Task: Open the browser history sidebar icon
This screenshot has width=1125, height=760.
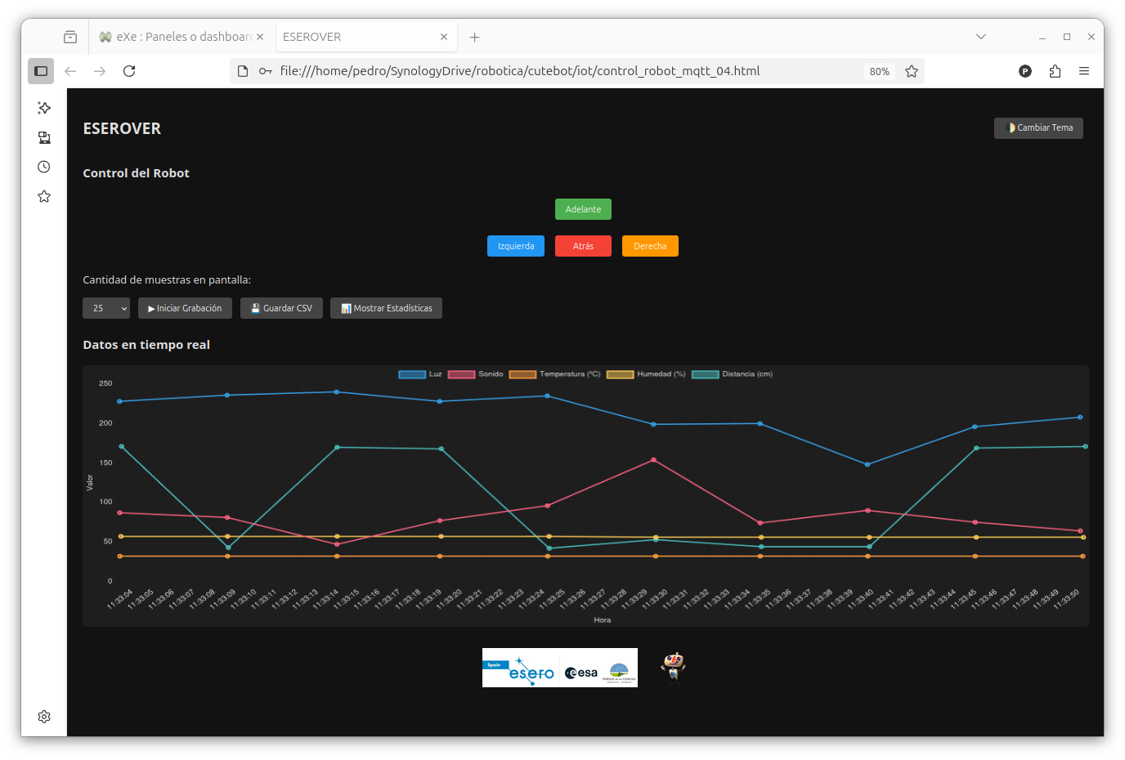Action: click(x=43, y=166)
